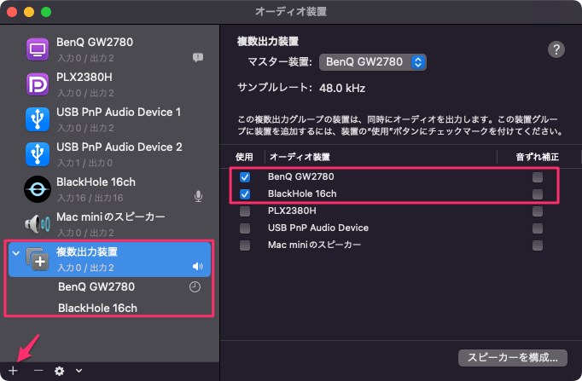Click the USB PnP Audio Device 1 name text
The height and width of the screenshot is (381, 582).
119,112
